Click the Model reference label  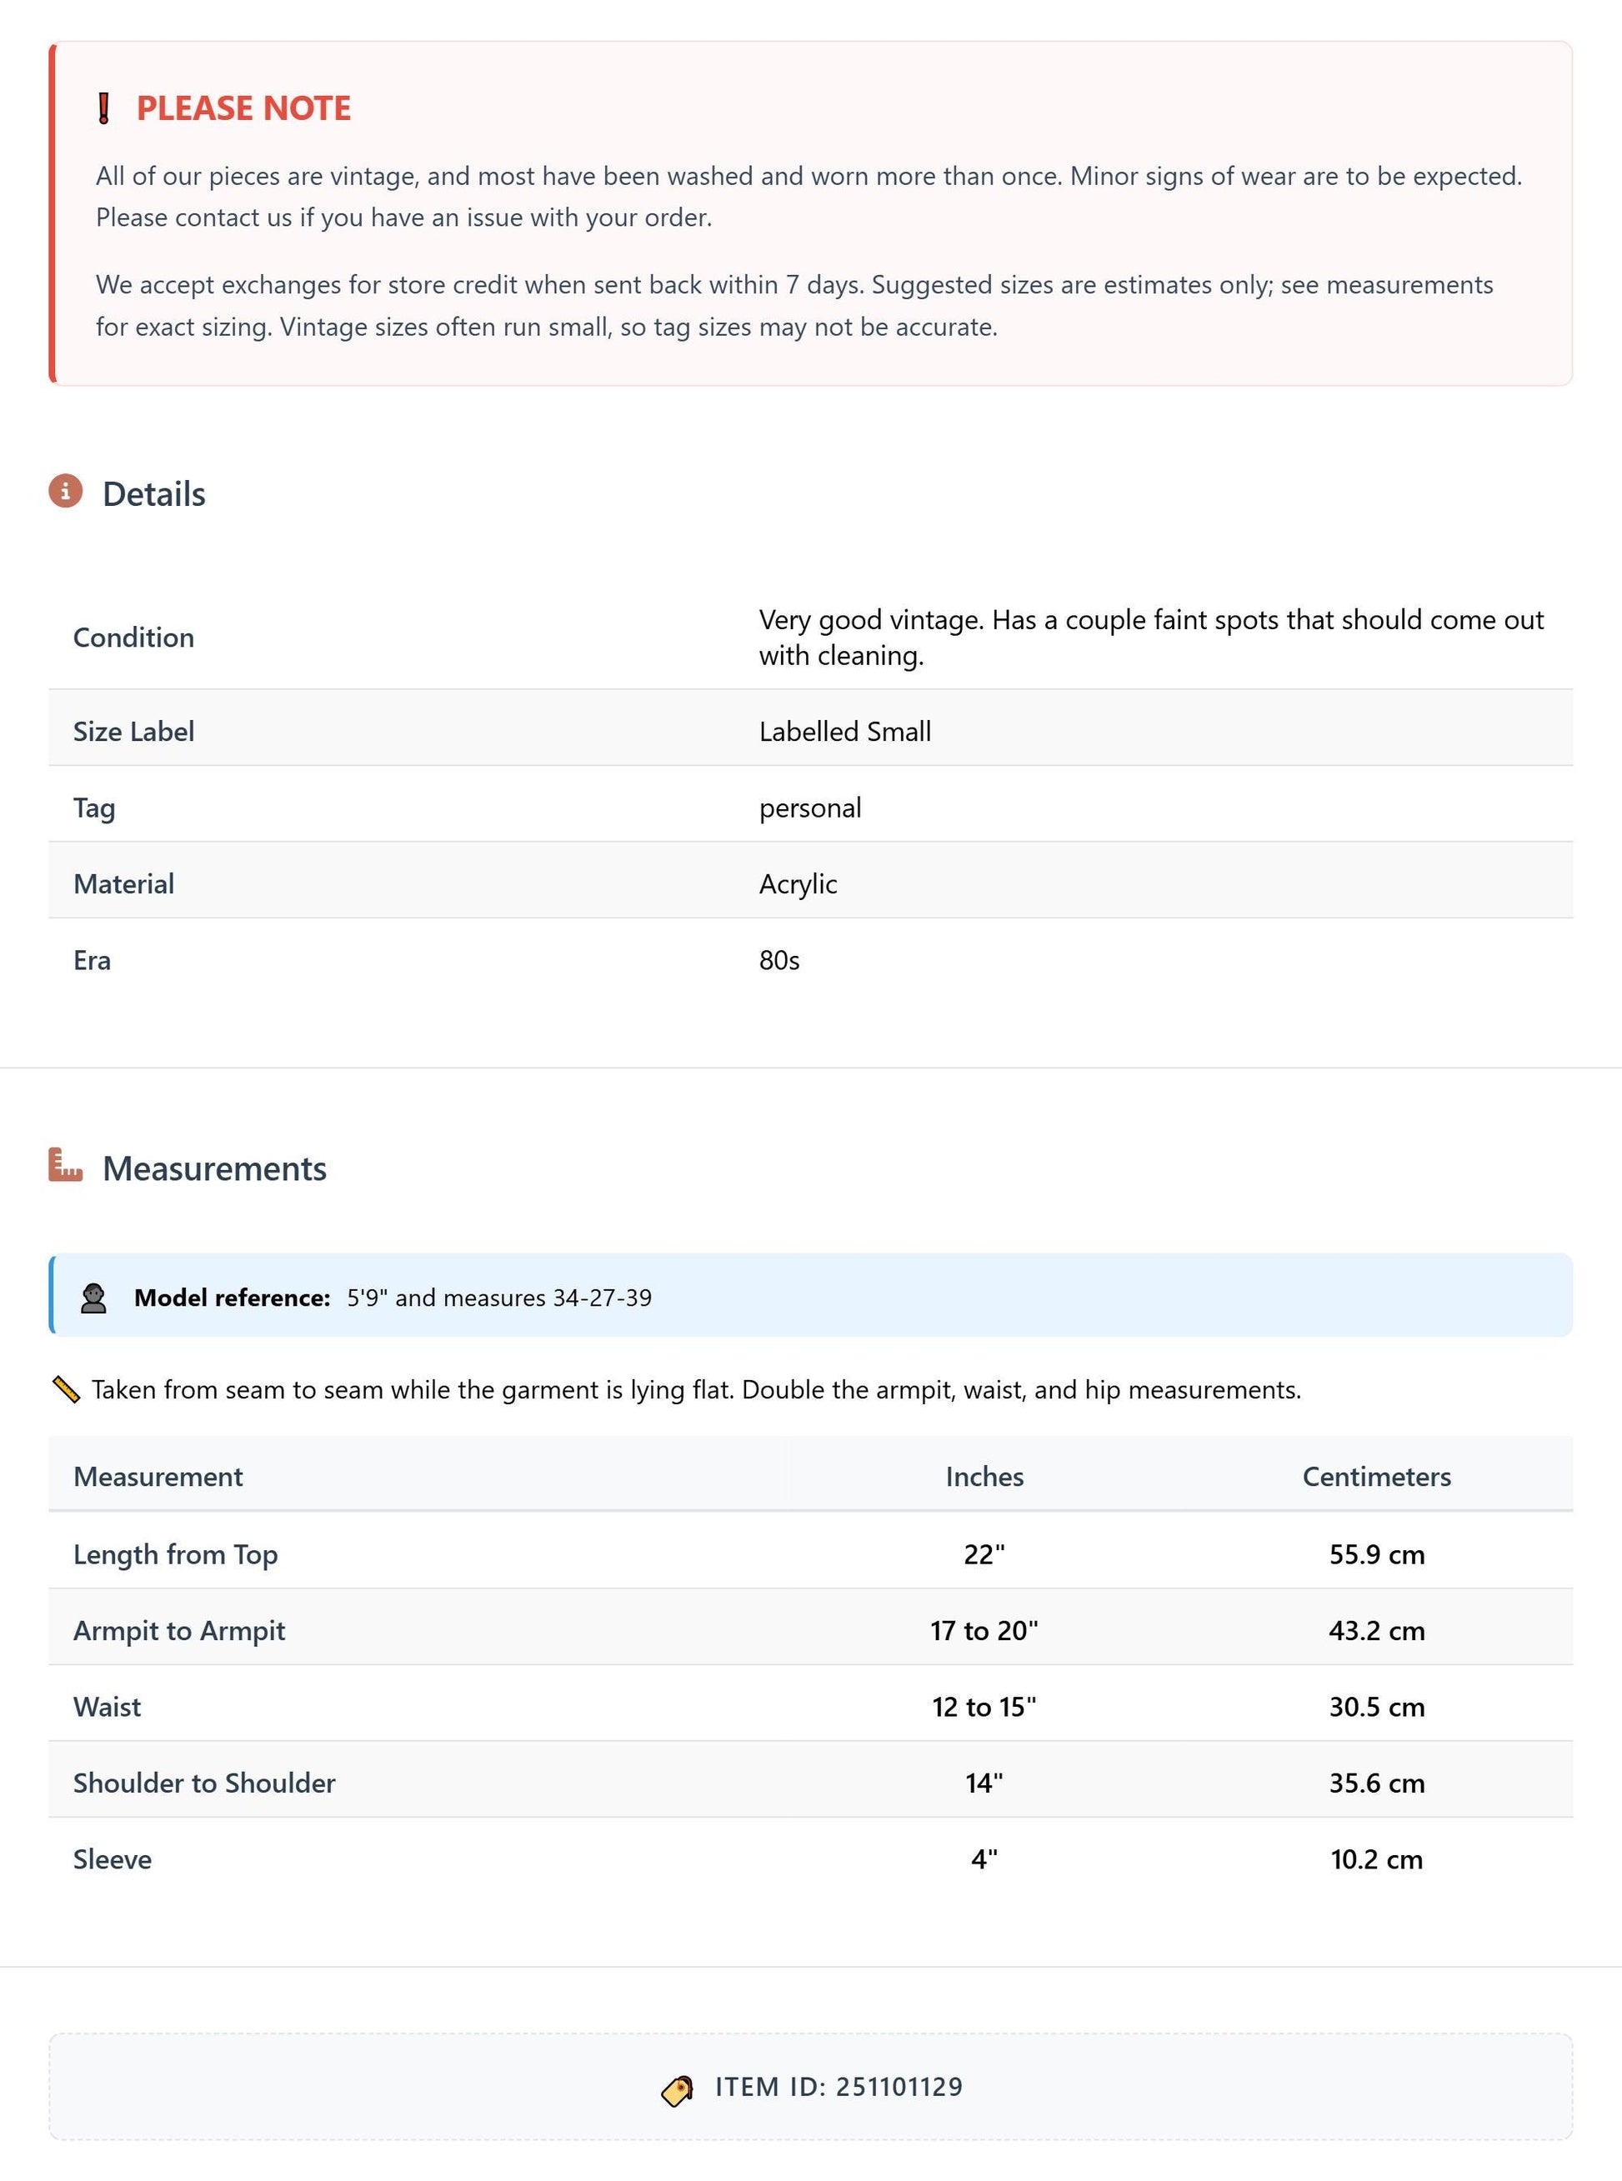(232, 1298)
